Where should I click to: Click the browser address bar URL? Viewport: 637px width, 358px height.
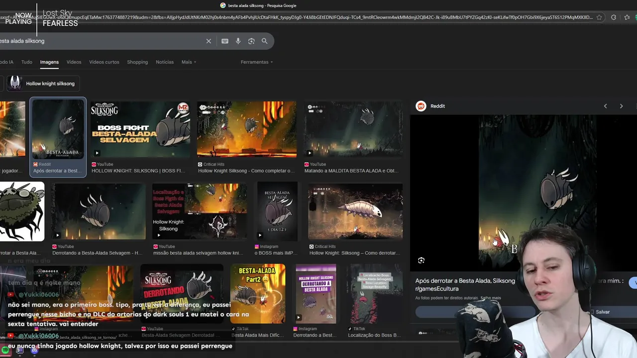pyautogui.click(x=296, y=17)
